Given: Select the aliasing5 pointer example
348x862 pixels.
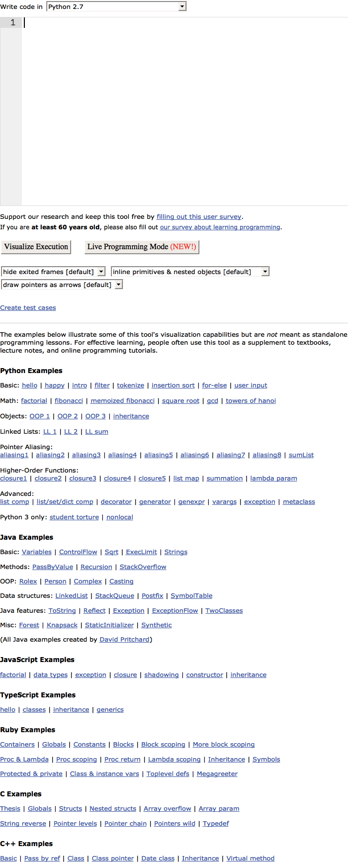Looking at the screenshot, I should [x=159, y=455].
